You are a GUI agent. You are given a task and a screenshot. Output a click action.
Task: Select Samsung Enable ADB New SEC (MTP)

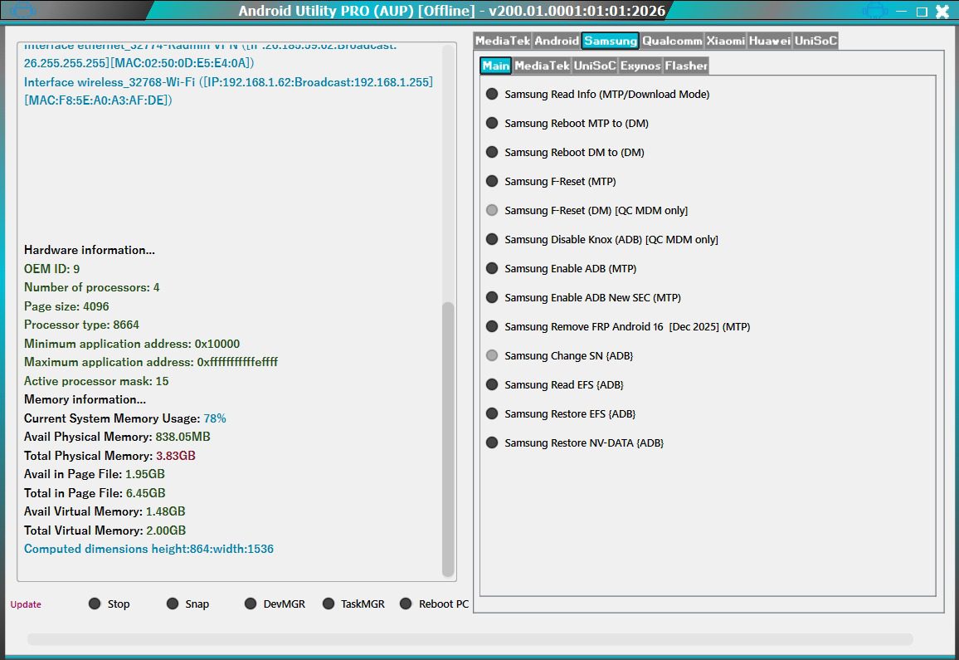(x=583, y=297)
